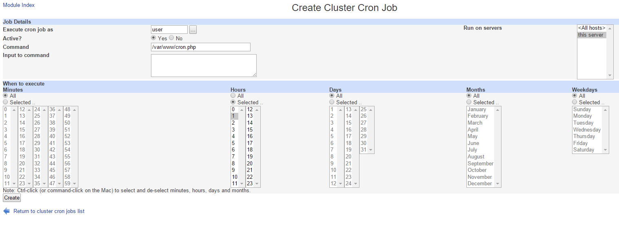619x246 pixels.
Task: Pick 'Selected' radio under Months
Action: pyautogui.click(x=469, y=102)
